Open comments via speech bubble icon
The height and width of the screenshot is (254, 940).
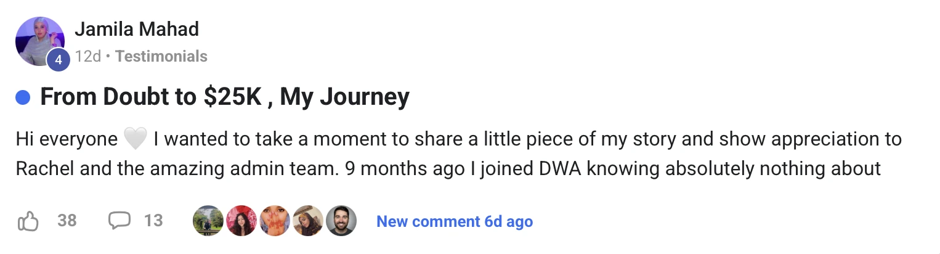coord(120,221)
